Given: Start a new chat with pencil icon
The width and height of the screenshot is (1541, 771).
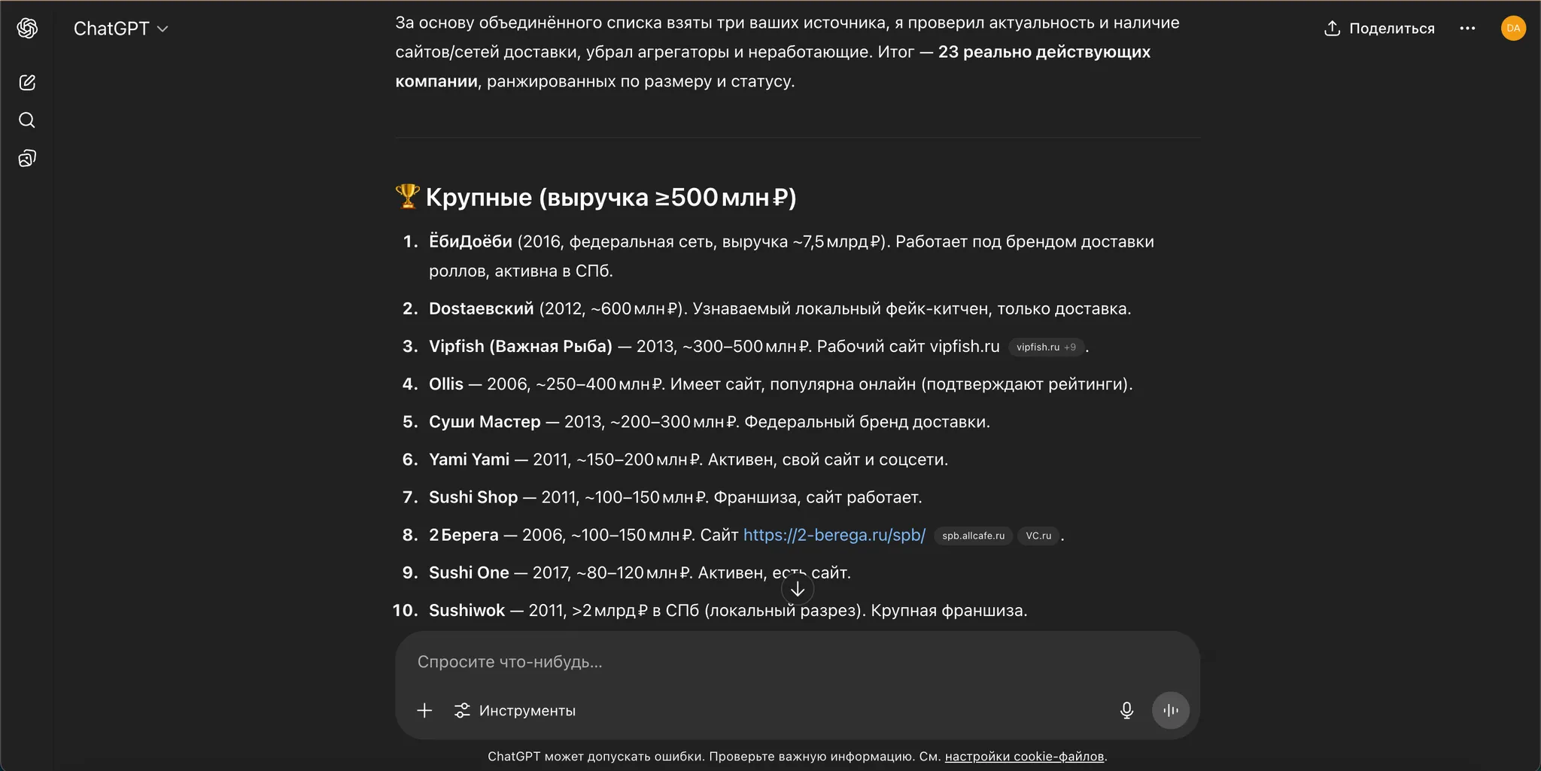Looking at the screenshot, I should 27,83.
